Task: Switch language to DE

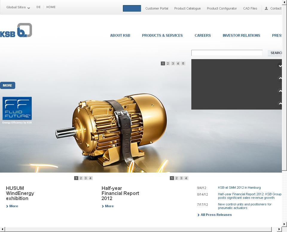Action: (39, 7)
